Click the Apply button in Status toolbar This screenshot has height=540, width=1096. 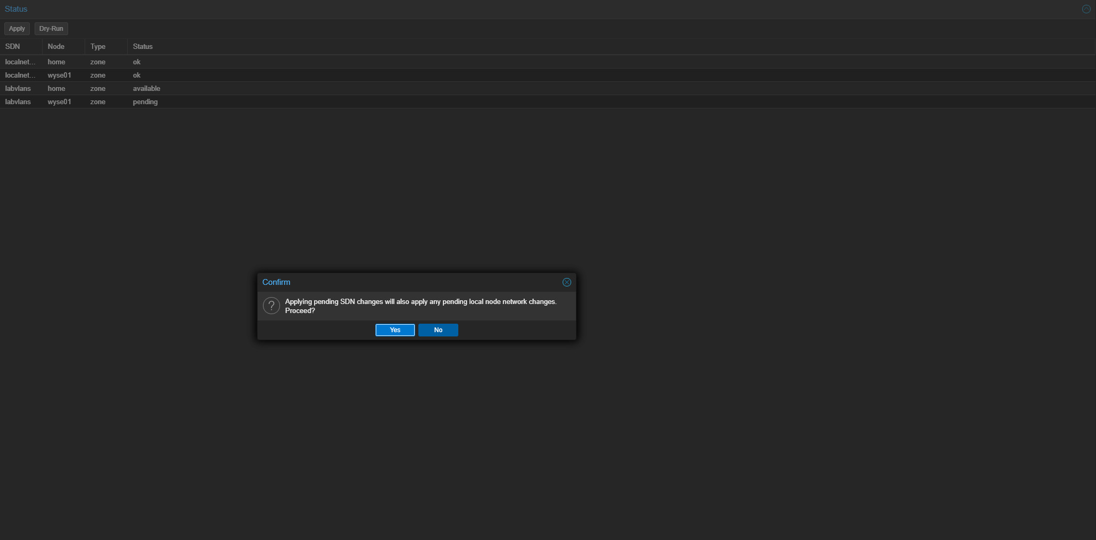click(x=17, y=29)
